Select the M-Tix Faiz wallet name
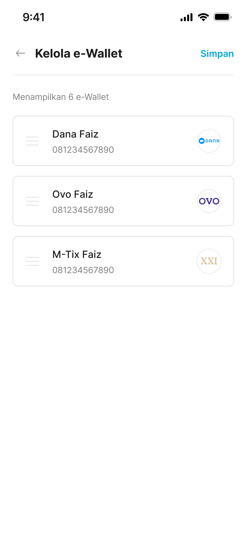248x537 pixels. 77,255
